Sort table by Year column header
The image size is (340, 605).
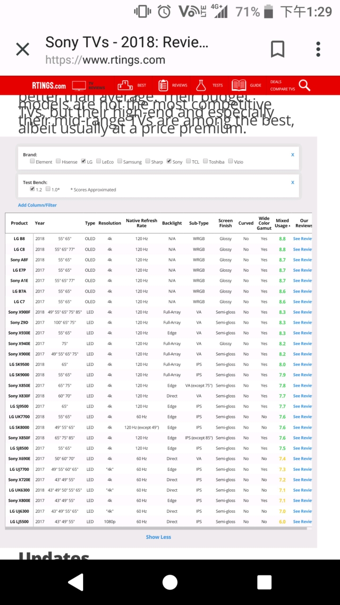40,223
